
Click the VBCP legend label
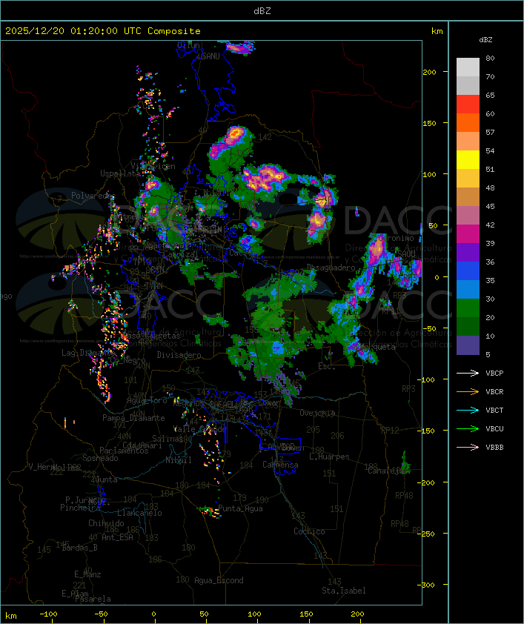(x=494, y=374)
